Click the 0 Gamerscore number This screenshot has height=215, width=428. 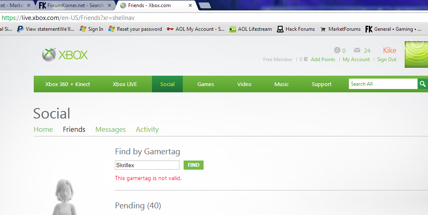[344, 51]
